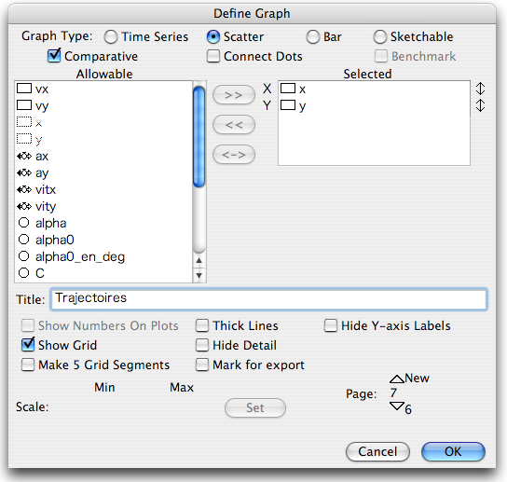Click the Allowable list blue scrollbar thumb
507x482 pixels.
click(x=199, y=136)
